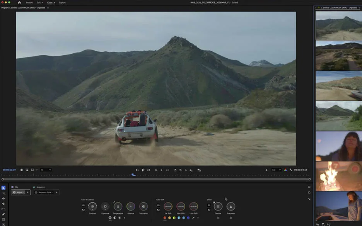362x226 pixels.
Task: Click the Play button in Program monitor
Action: coord(161,170)
